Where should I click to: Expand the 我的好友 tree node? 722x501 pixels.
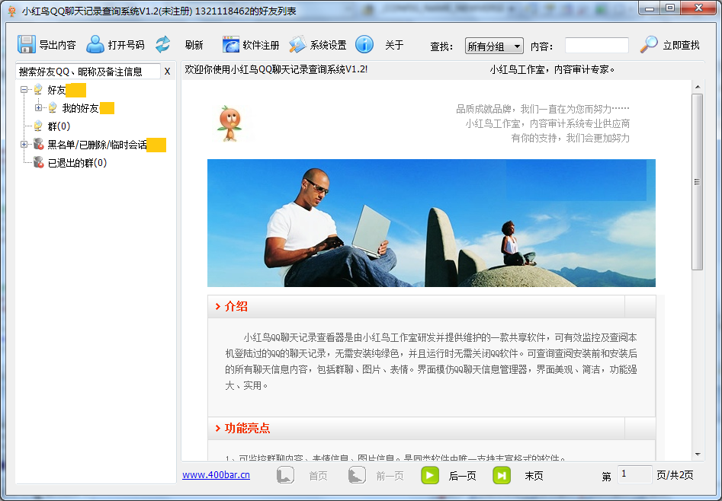click(39, 108)
